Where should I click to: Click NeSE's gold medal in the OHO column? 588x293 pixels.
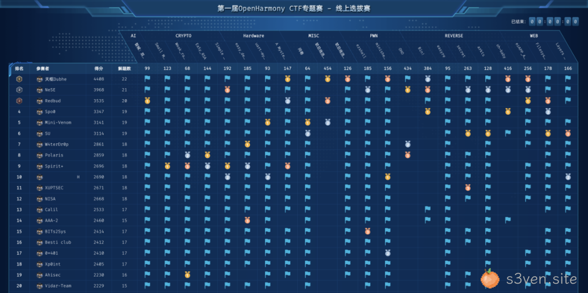click(x=408, y=90)
